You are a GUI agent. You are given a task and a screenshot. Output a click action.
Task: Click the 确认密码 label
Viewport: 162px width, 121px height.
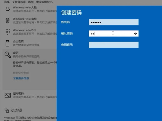coord(67,34)
